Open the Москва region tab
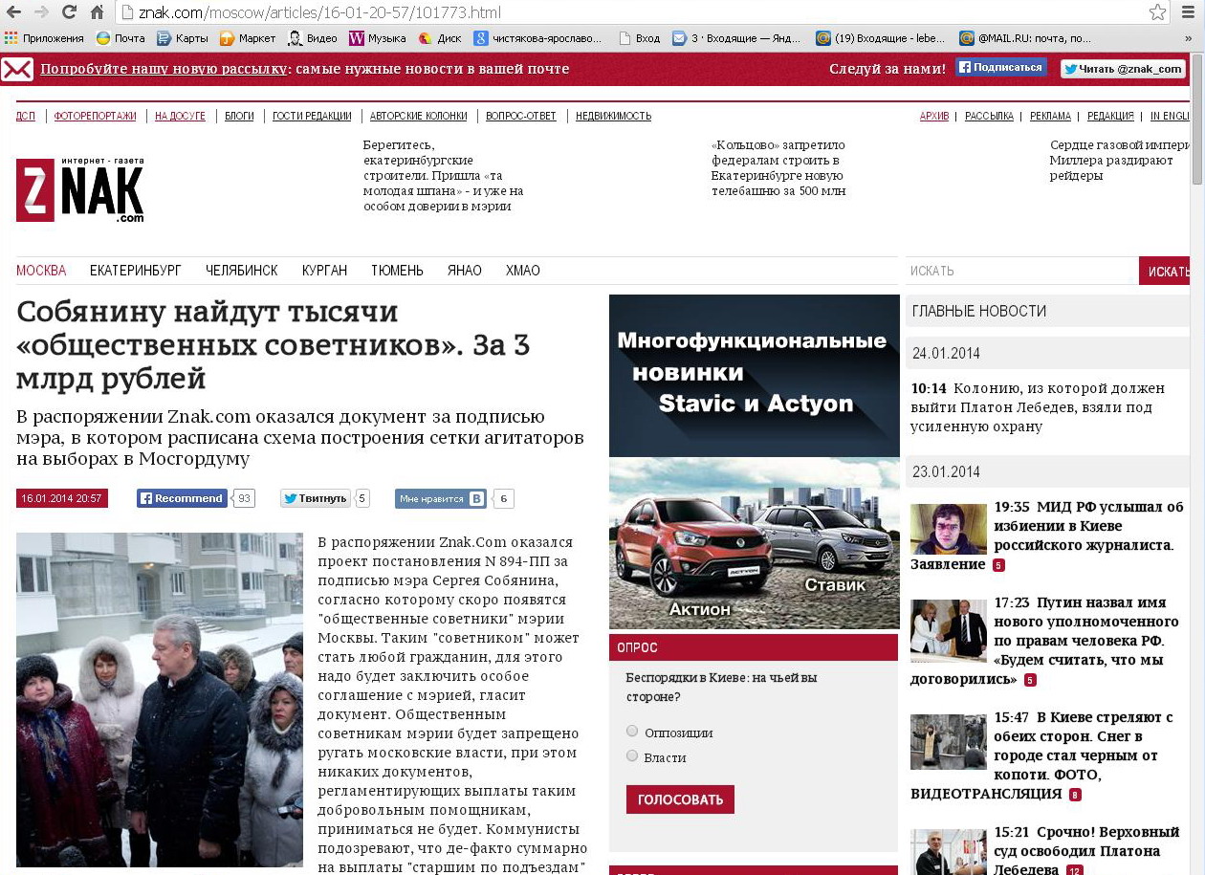1205x875 pixels. tap(41, 271)
